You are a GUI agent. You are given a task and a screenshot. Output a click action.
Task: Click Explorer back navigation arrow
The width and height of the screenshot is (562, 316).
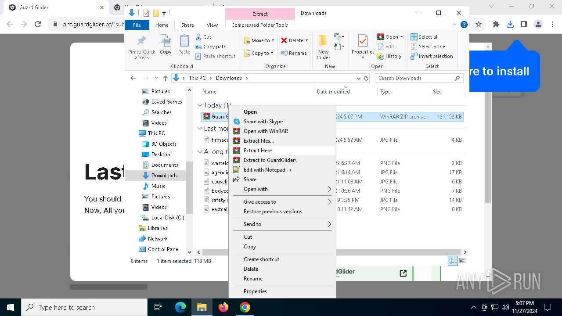(x=133, y=78)
